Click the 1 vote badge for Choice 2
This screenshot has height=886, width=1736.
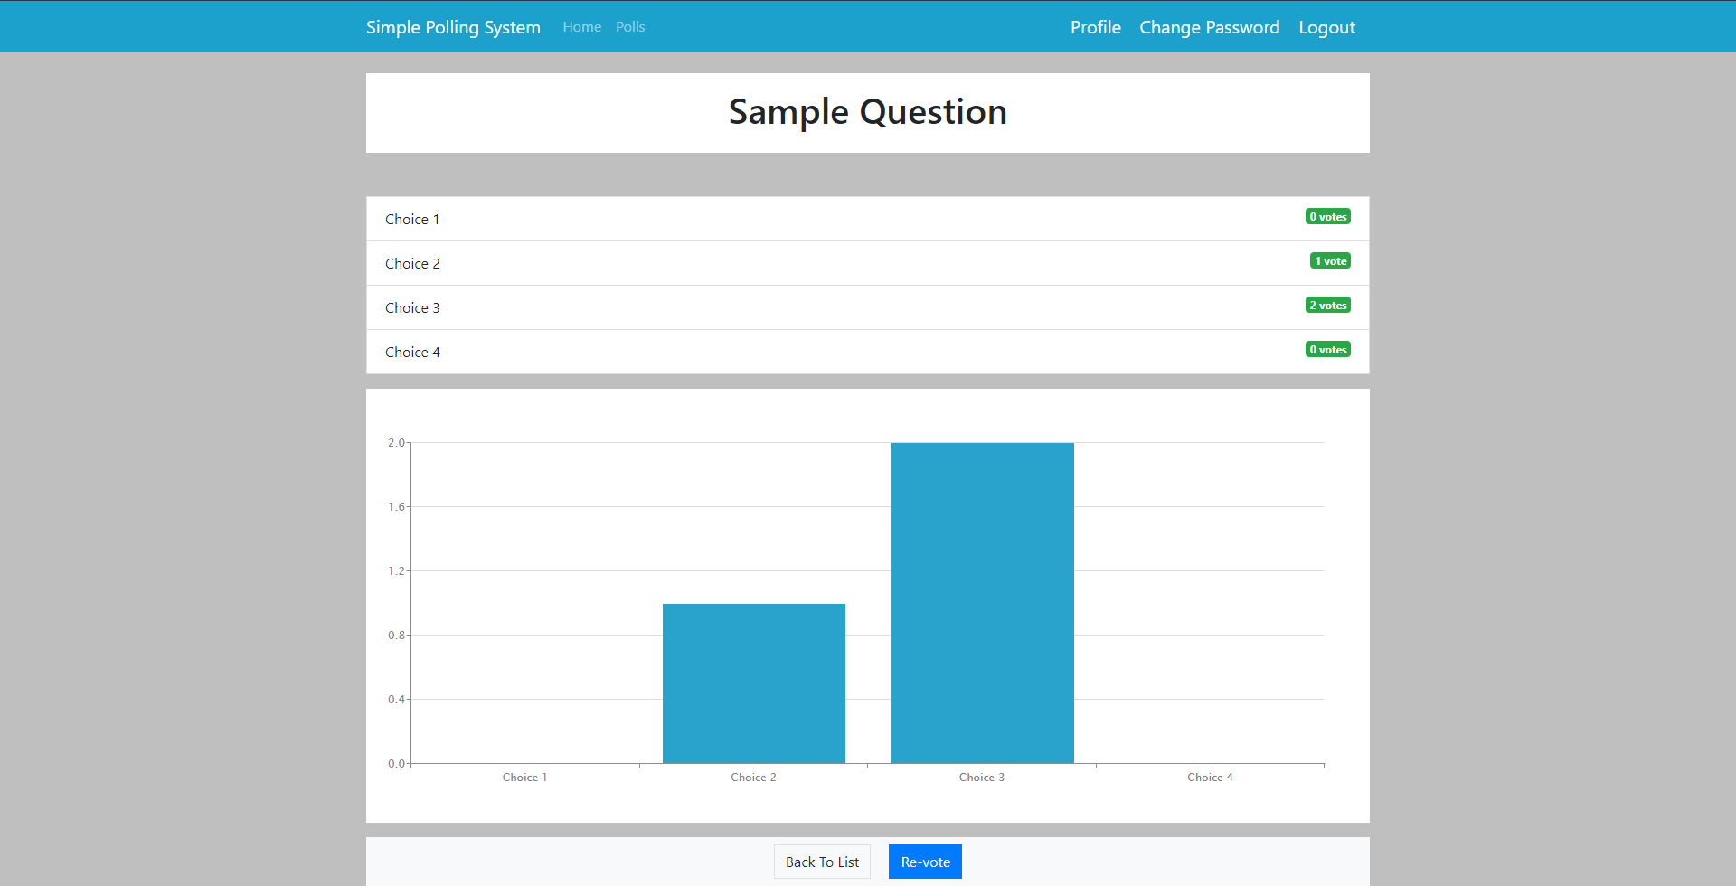[1330, 260]
